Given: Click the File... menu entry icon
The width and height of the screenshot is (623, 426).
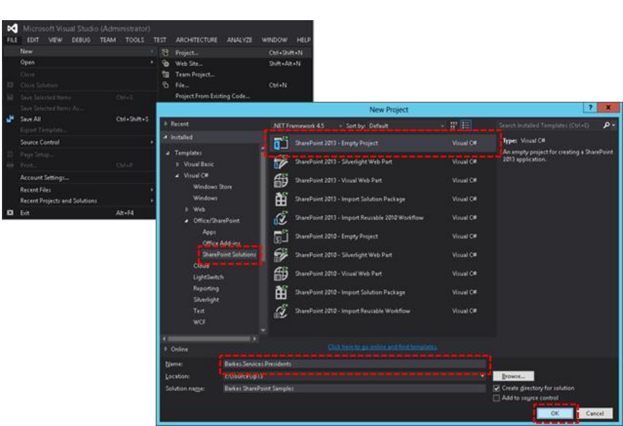Looking at the screenshot, I should 165,85.
